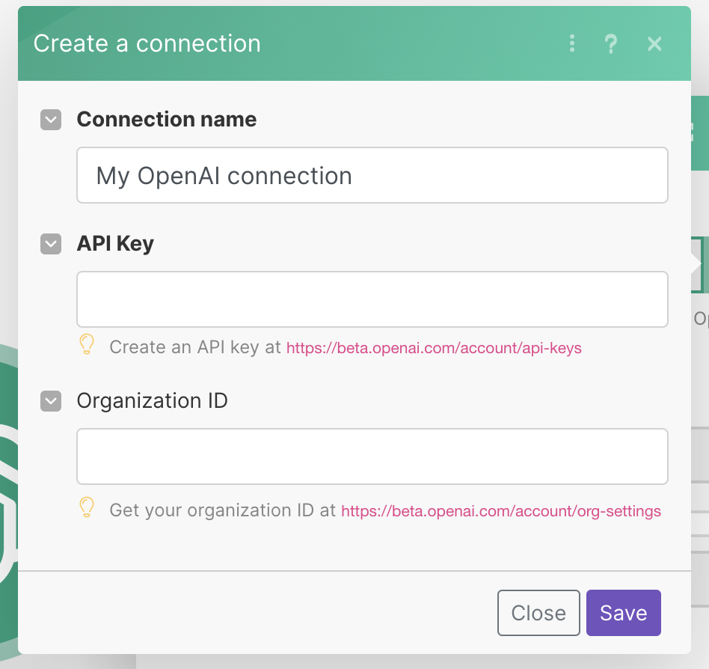Image resolution: width=709 pixels, height=669 pixels.
Task: Focus the Connection name text field
Action: click(x=372, y=175)
